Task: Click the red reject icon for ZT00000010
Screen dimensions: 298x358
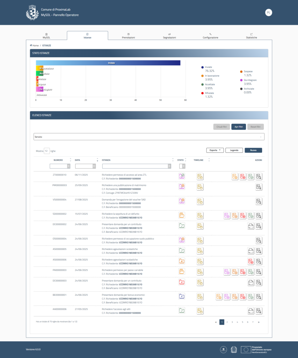Action: click(243, 177)
